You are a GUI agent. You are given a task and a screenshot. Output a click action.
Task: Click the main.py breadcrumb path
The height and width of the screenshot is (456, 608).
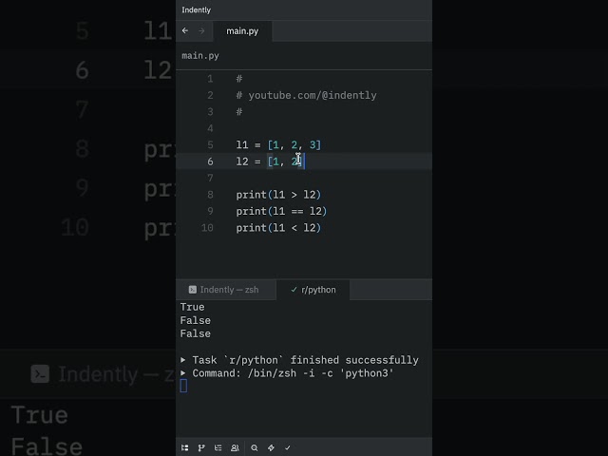pyautogui.click(x=200, y=56)
